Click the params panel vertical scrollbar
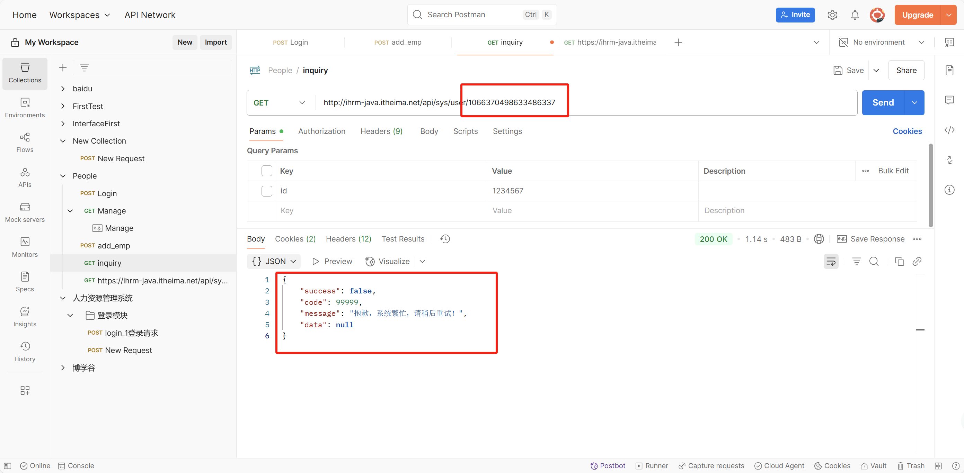This screenshot has width=964, height=473. [x=930, y=185]
